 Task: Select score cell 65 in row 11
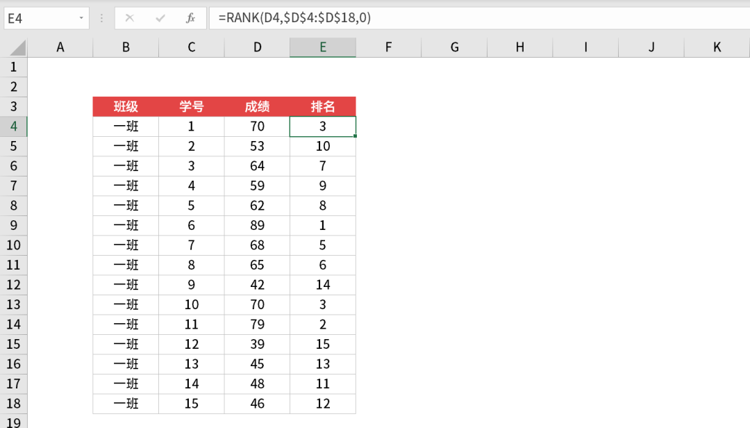tap(257, 265)
